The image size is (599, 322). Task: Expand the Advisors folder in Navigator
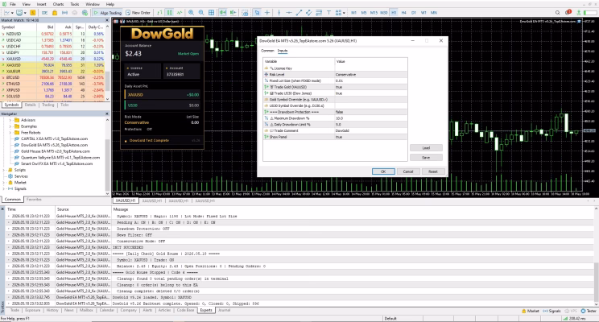pos(10,120)
